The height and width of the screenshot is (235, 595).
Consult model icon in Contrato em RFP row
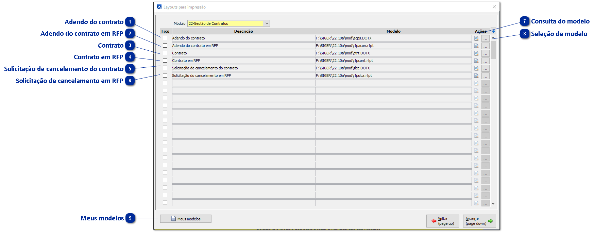pos(476,61)
